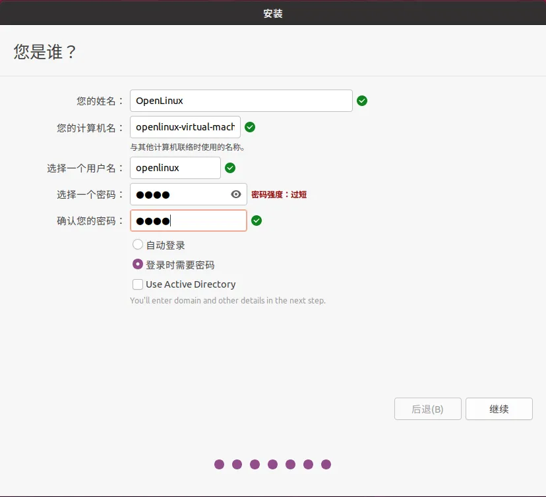Show the password with the eye icon
Image resolution: width=546 pixels, height=497 pixels.
point(235,194)
